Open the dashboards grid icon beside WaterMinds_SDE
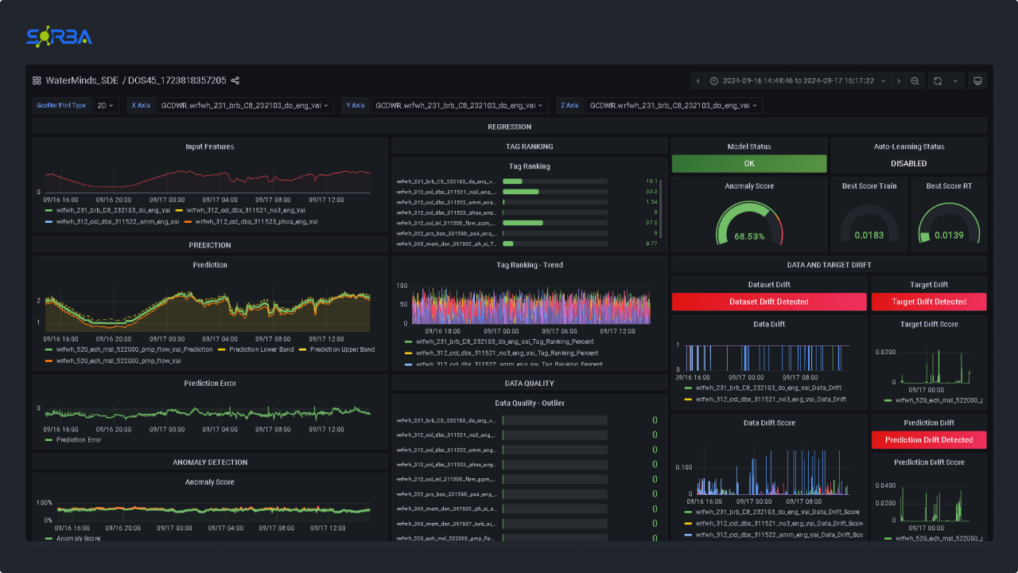 pyautogui.click(x=37, y=80)
